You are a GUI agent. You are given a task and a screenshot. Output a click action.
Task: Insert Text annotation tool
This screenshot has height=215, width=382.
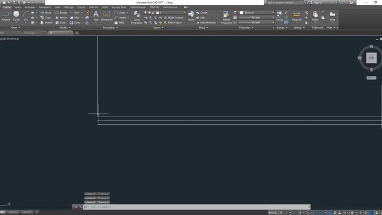point(95,16)
